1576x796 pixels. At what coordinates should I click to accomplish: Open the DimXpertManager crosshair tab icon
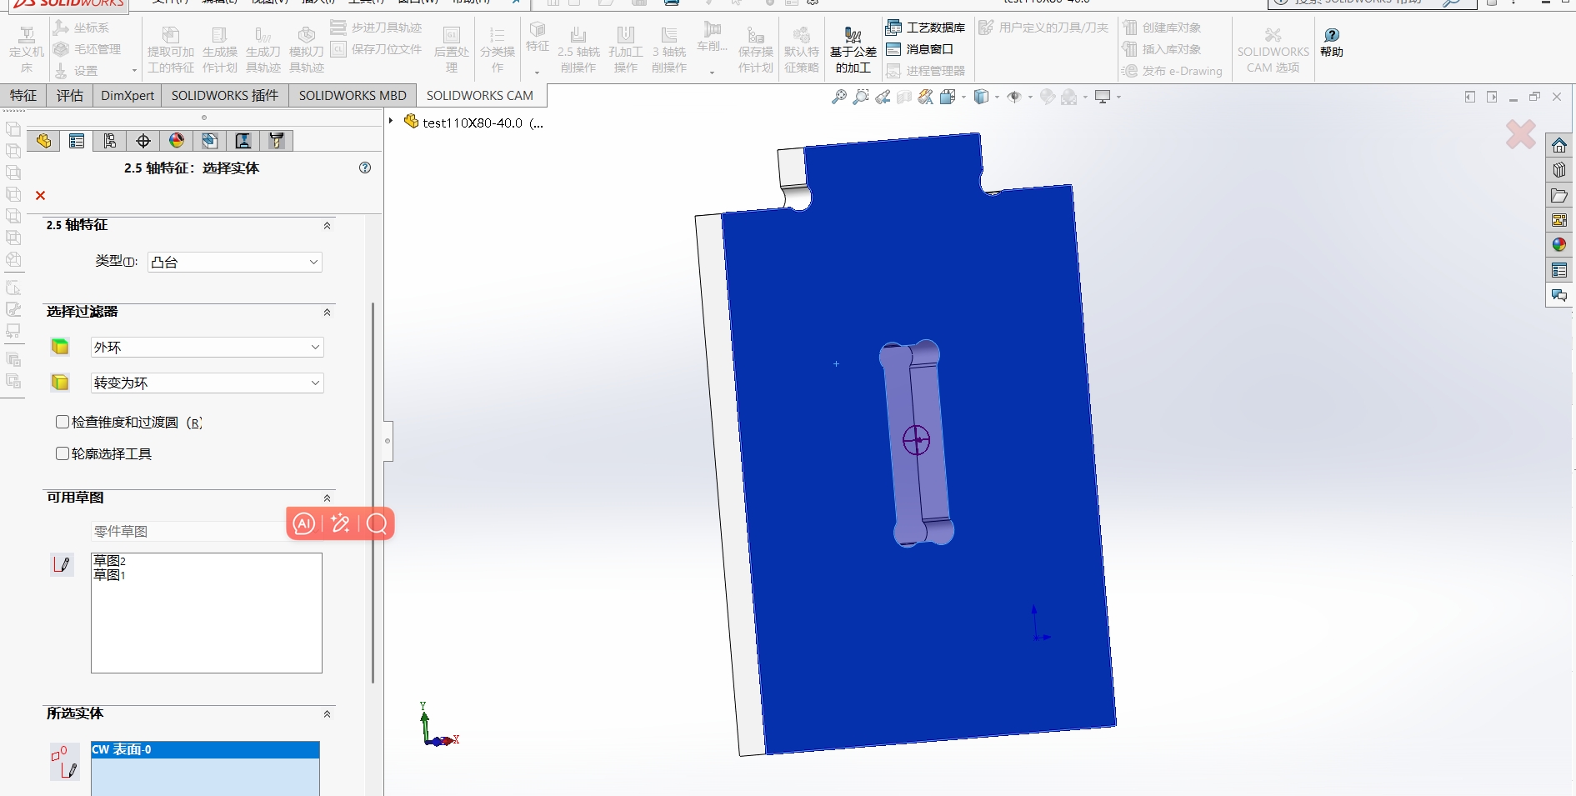[x=143, y=141]
